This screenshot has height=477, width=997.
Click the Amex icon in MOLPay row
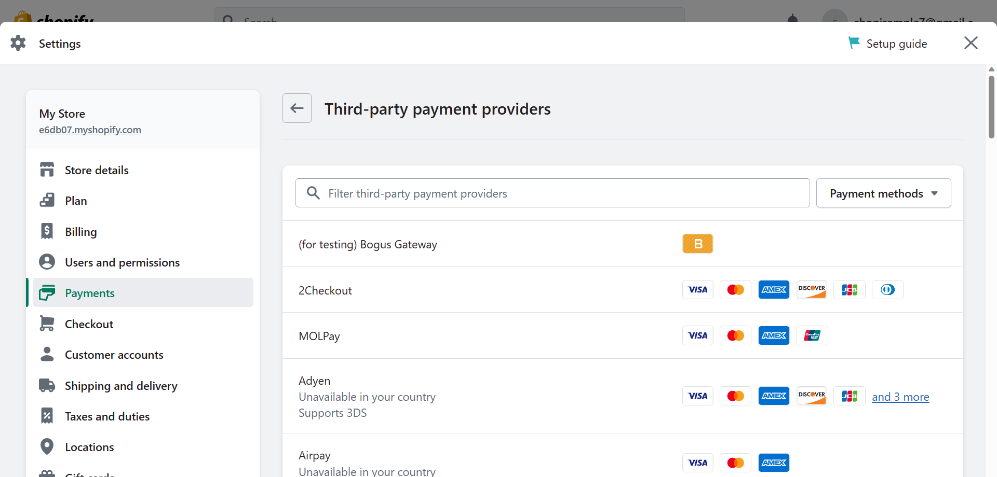[x=774, y=335]
